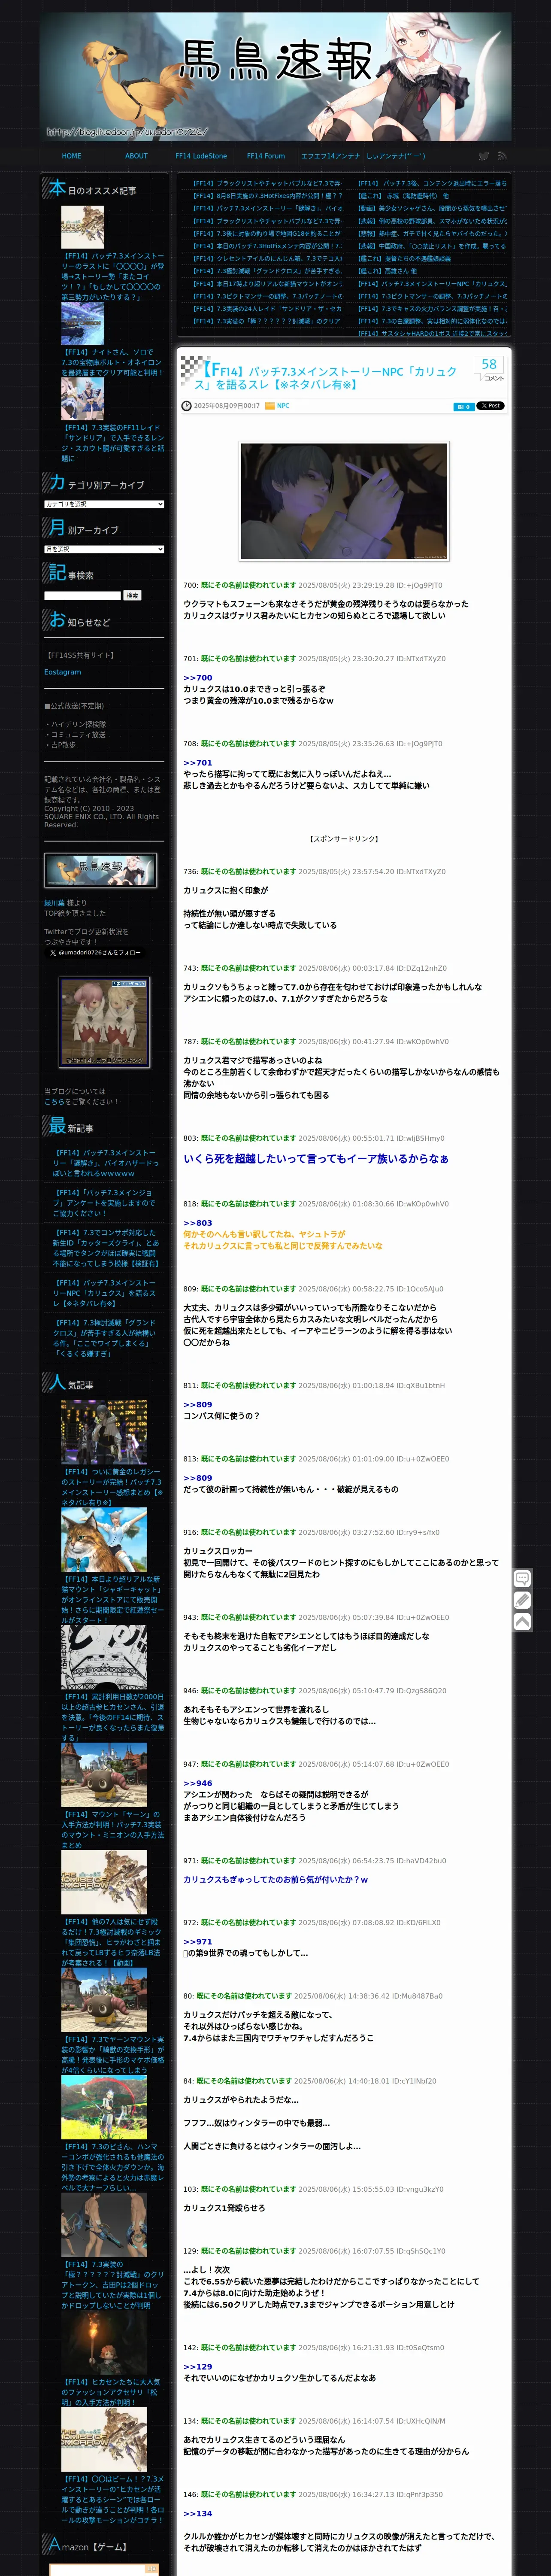This screenshot has height=2576, width=551.
Task: Open the Twitter bird icon in navbar
Action: pyautogui.click(x=484, y=156)
